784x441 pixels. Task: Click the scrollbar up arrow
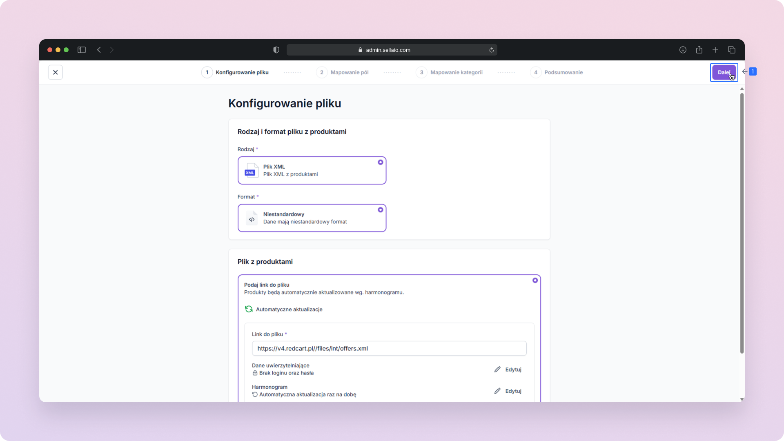tap(742, 89)
